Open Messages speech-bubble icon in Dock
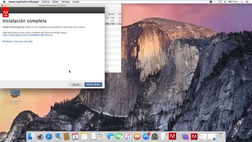 tap(111, 136)
